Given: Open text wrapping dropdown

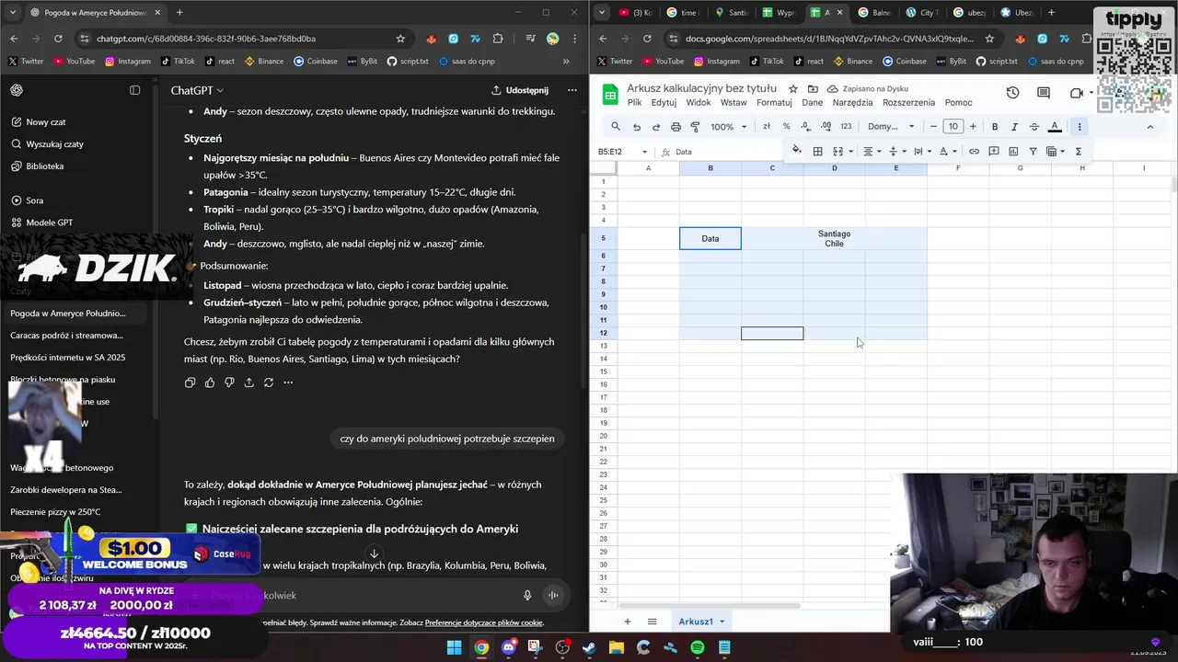Looking at the screenshot, I should tap(922, 152).
